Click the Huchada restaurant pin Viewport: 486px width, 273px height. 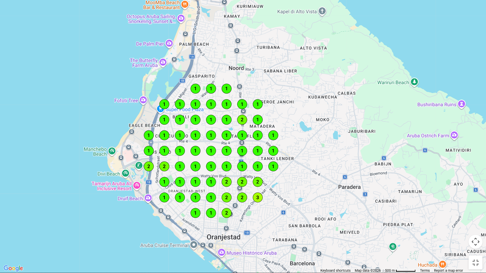click(442, 264)
